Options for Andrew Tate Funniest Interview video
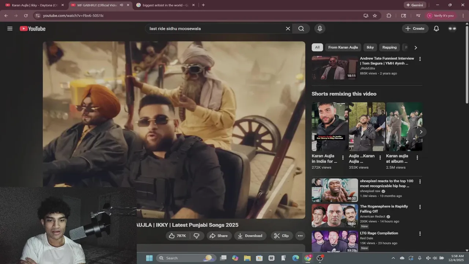 pyautogui.click(x=420, y=59)
